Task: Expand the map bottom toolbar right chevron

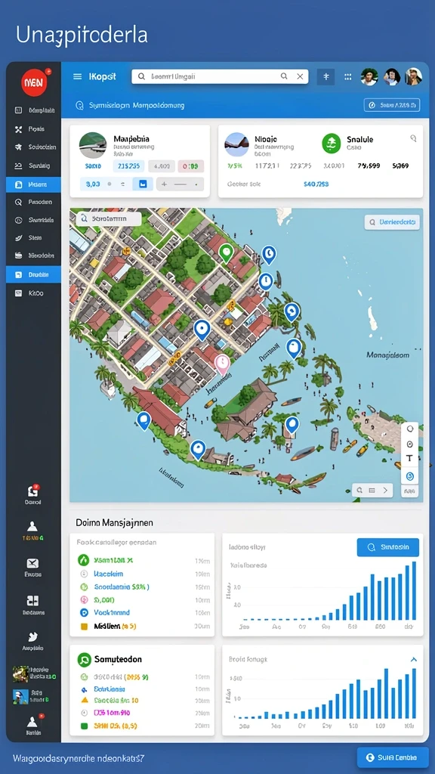Action: (386, 490)
